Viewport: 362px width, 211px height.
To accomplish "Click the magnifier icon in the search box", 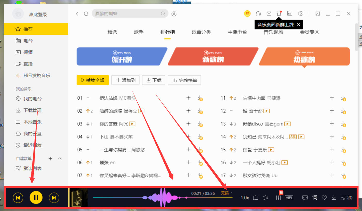I will coord(163,14).
